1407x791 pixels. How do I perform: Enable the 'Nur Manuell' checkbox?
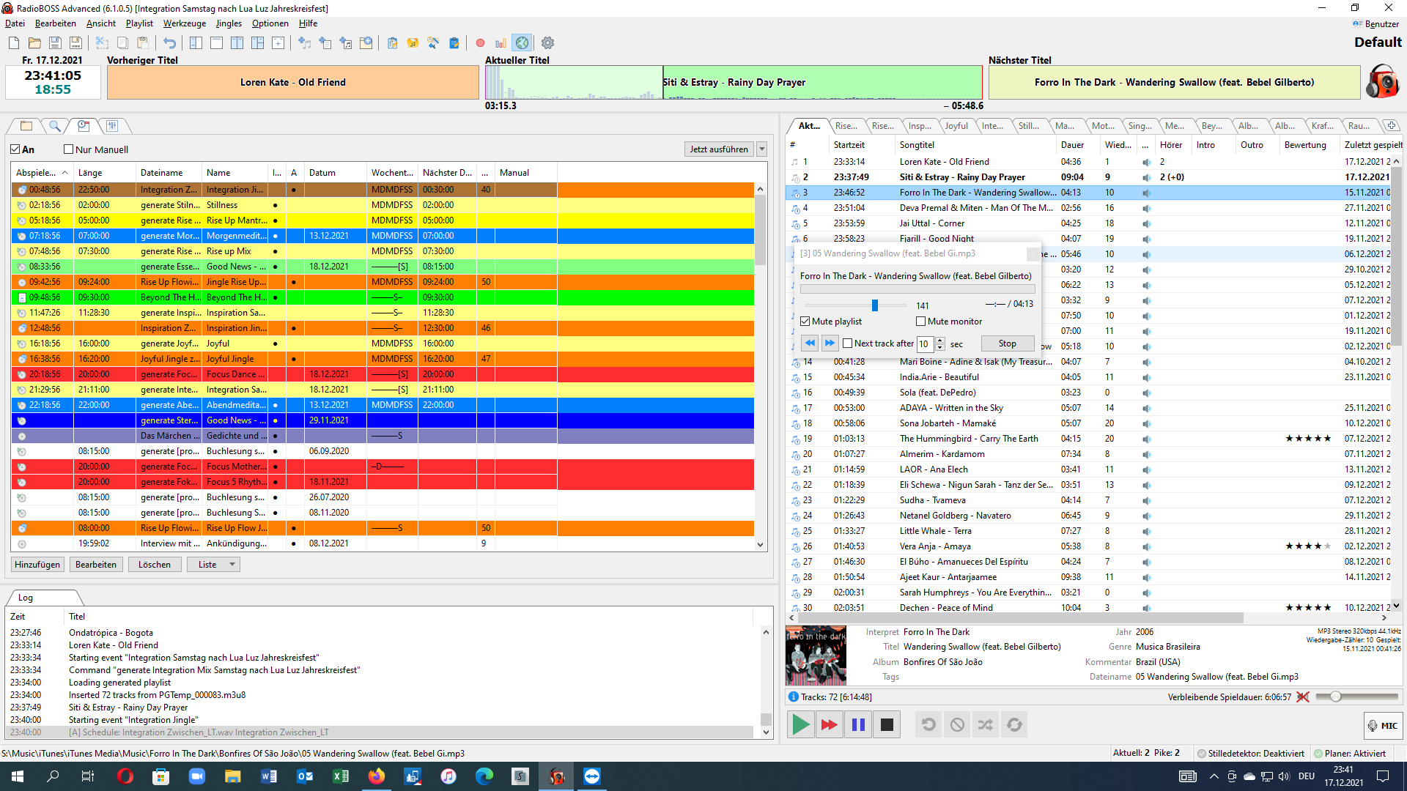68,149
